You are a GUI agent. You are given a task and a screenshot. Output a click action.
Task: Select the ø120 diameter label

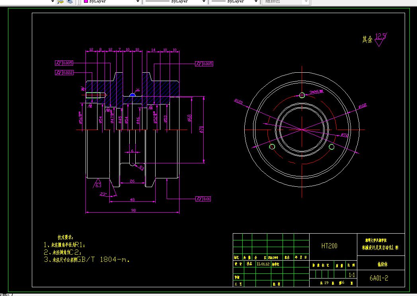click(x=239, y=102)
